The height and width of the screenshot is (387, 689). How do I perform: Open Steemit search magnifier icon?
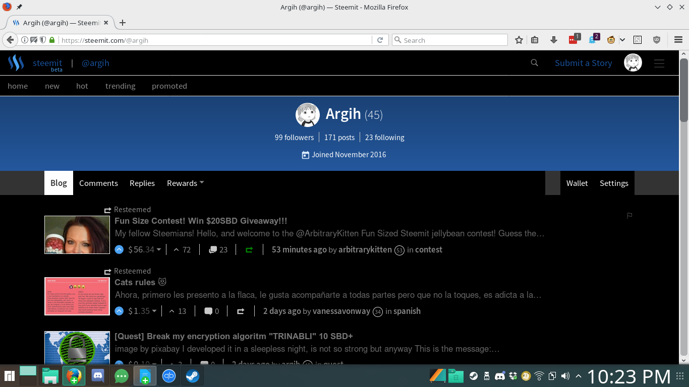[x=535, y=63]
